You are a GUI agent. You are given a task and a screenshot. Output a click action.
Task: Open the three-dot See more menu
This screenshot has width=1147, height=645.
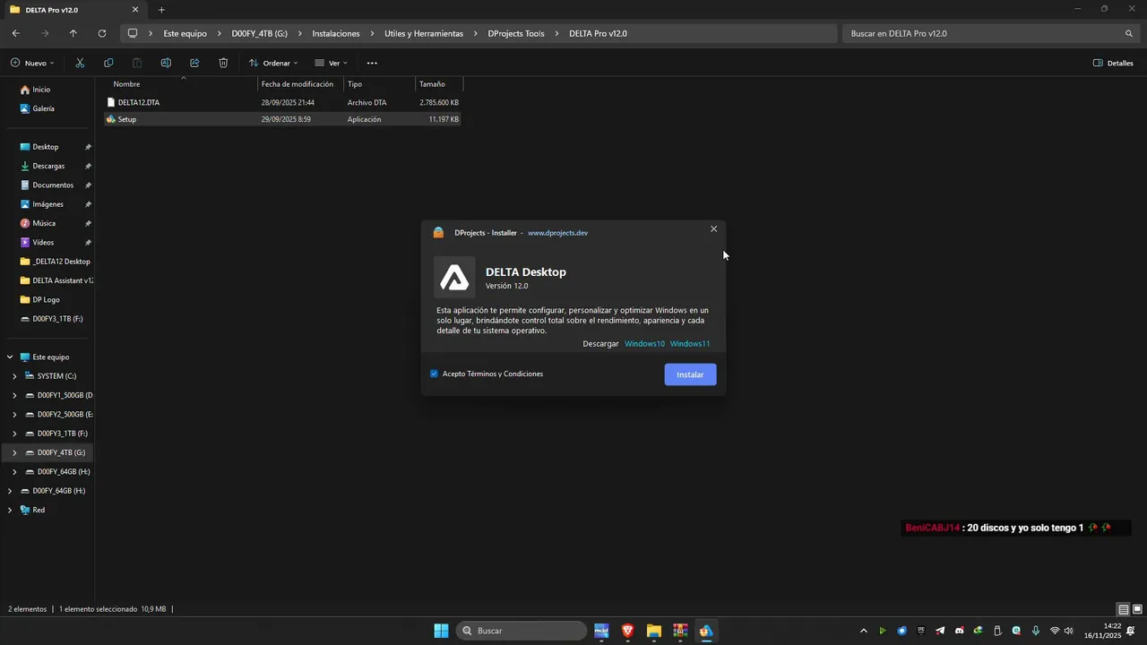[x=372, y=63]
